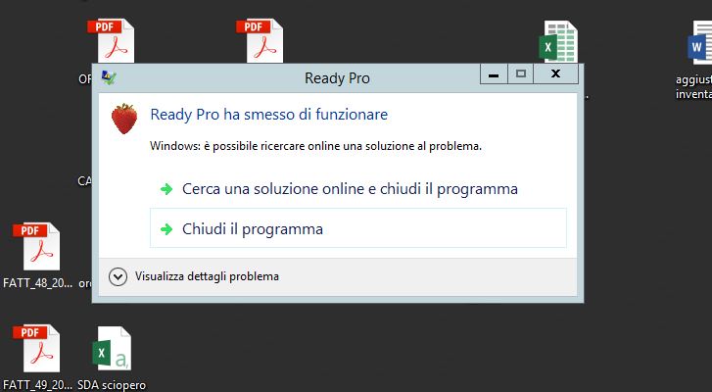Click the second PDF icon at top
712x392 pixels.
click(x=260, y=41)
